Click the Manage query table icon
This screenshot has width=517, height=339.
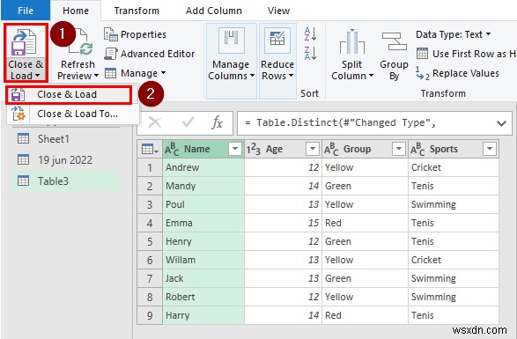[110, 73]
